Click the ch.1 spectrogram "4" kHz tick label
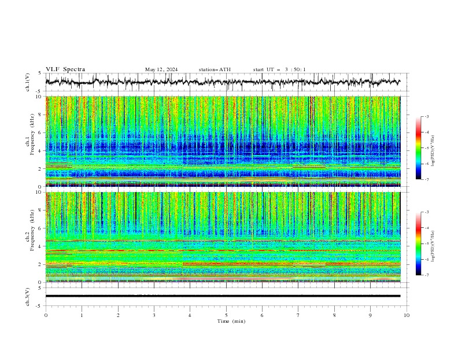Screen dimensions: 458x354 point(40,151)
